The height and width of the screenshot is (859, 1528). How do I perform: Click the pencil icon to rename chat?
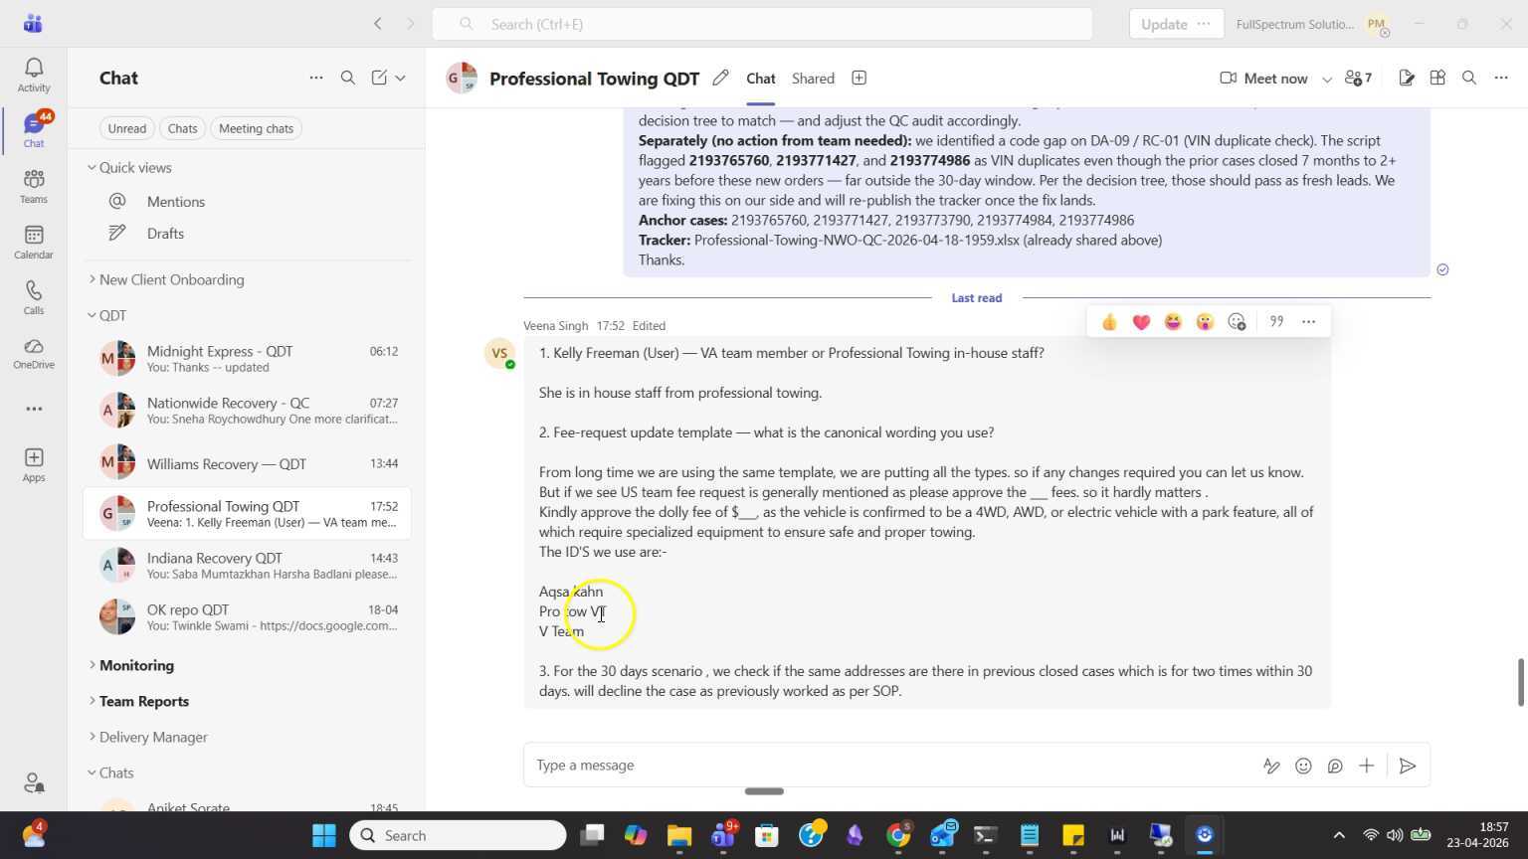721,79
